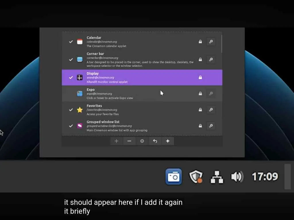Click checkmark on Grouped window list row
The image size is (294, 220).
point(71,126)
